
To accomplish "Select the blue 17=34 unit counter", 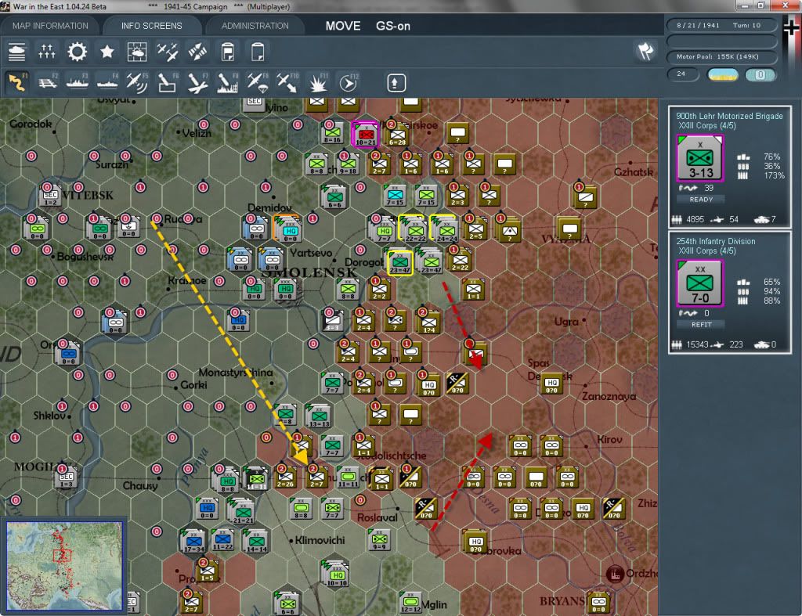I will pos(193,542).
